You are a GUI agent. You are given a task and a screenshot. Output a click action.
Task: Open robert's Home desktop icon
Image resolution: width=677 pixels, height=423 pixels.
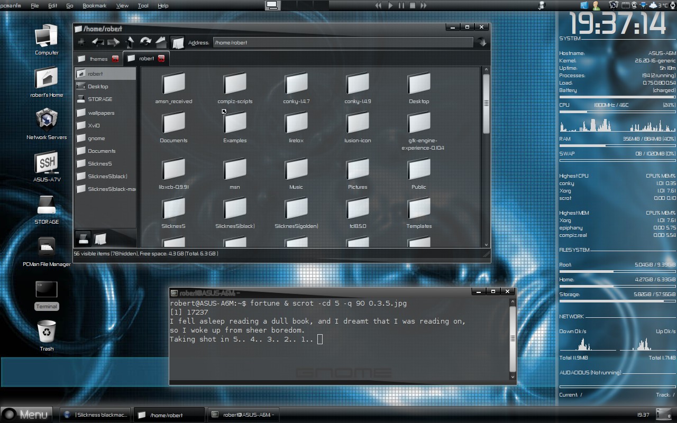[x=47, y=82]
